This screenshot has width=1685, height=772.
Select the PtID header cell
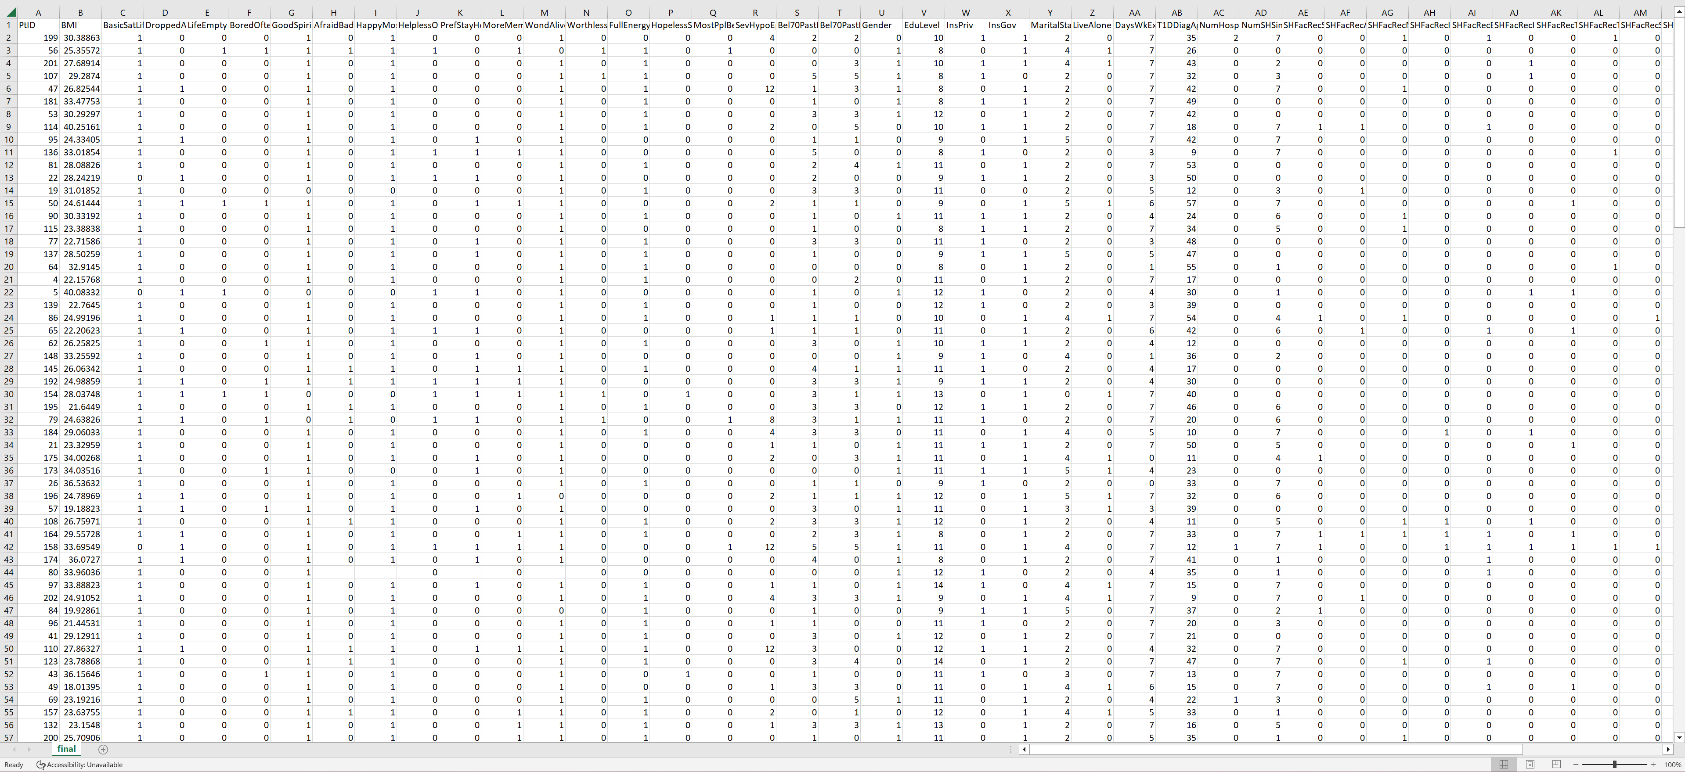tap(38, 25)
